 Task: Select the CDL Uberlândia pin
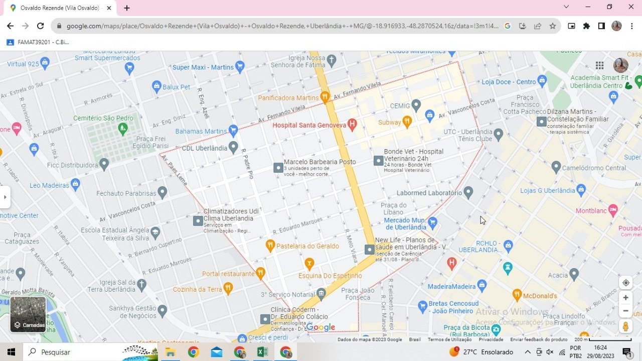[233, 147]
